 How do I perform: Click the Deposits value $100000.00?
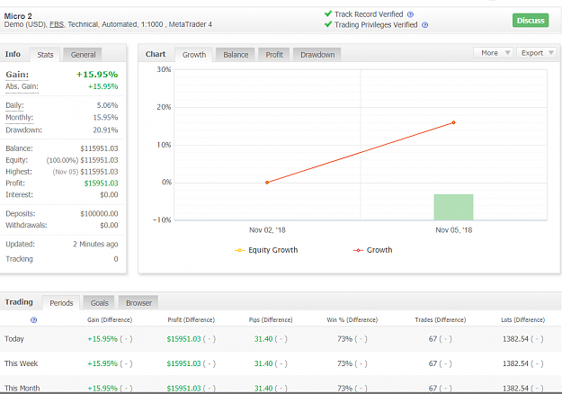coord(99,214)
